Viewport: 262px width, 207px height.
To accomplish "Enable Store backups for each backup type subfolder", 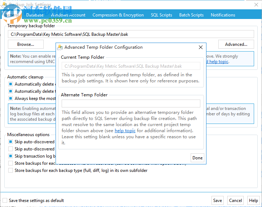I will tap(10, 170).
